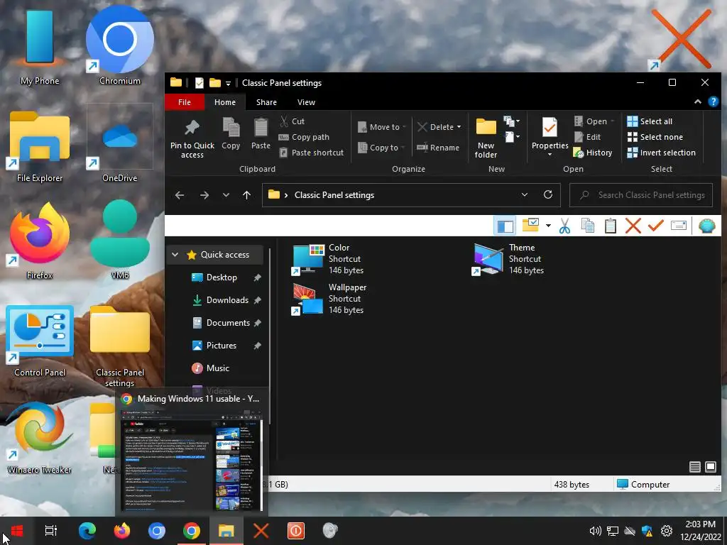Screen dimensions: 727x545
Task: Open Microsoft Edge from the taskbar
Action: (87, 531)
